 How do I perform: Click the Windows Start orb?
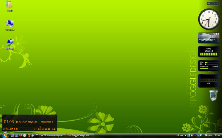coord(5,135)
